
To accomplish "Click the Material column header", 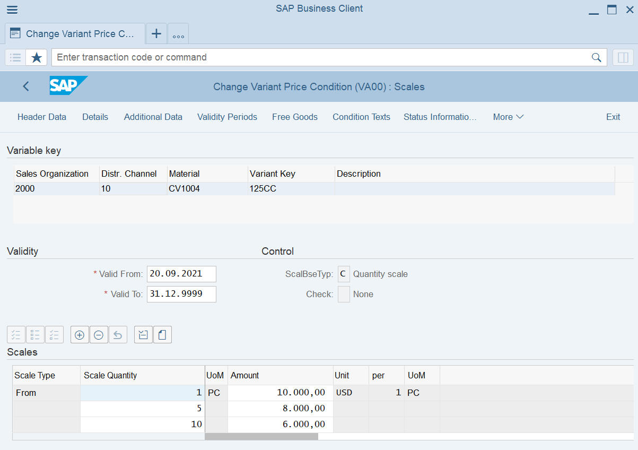I will tap(208, 174).
